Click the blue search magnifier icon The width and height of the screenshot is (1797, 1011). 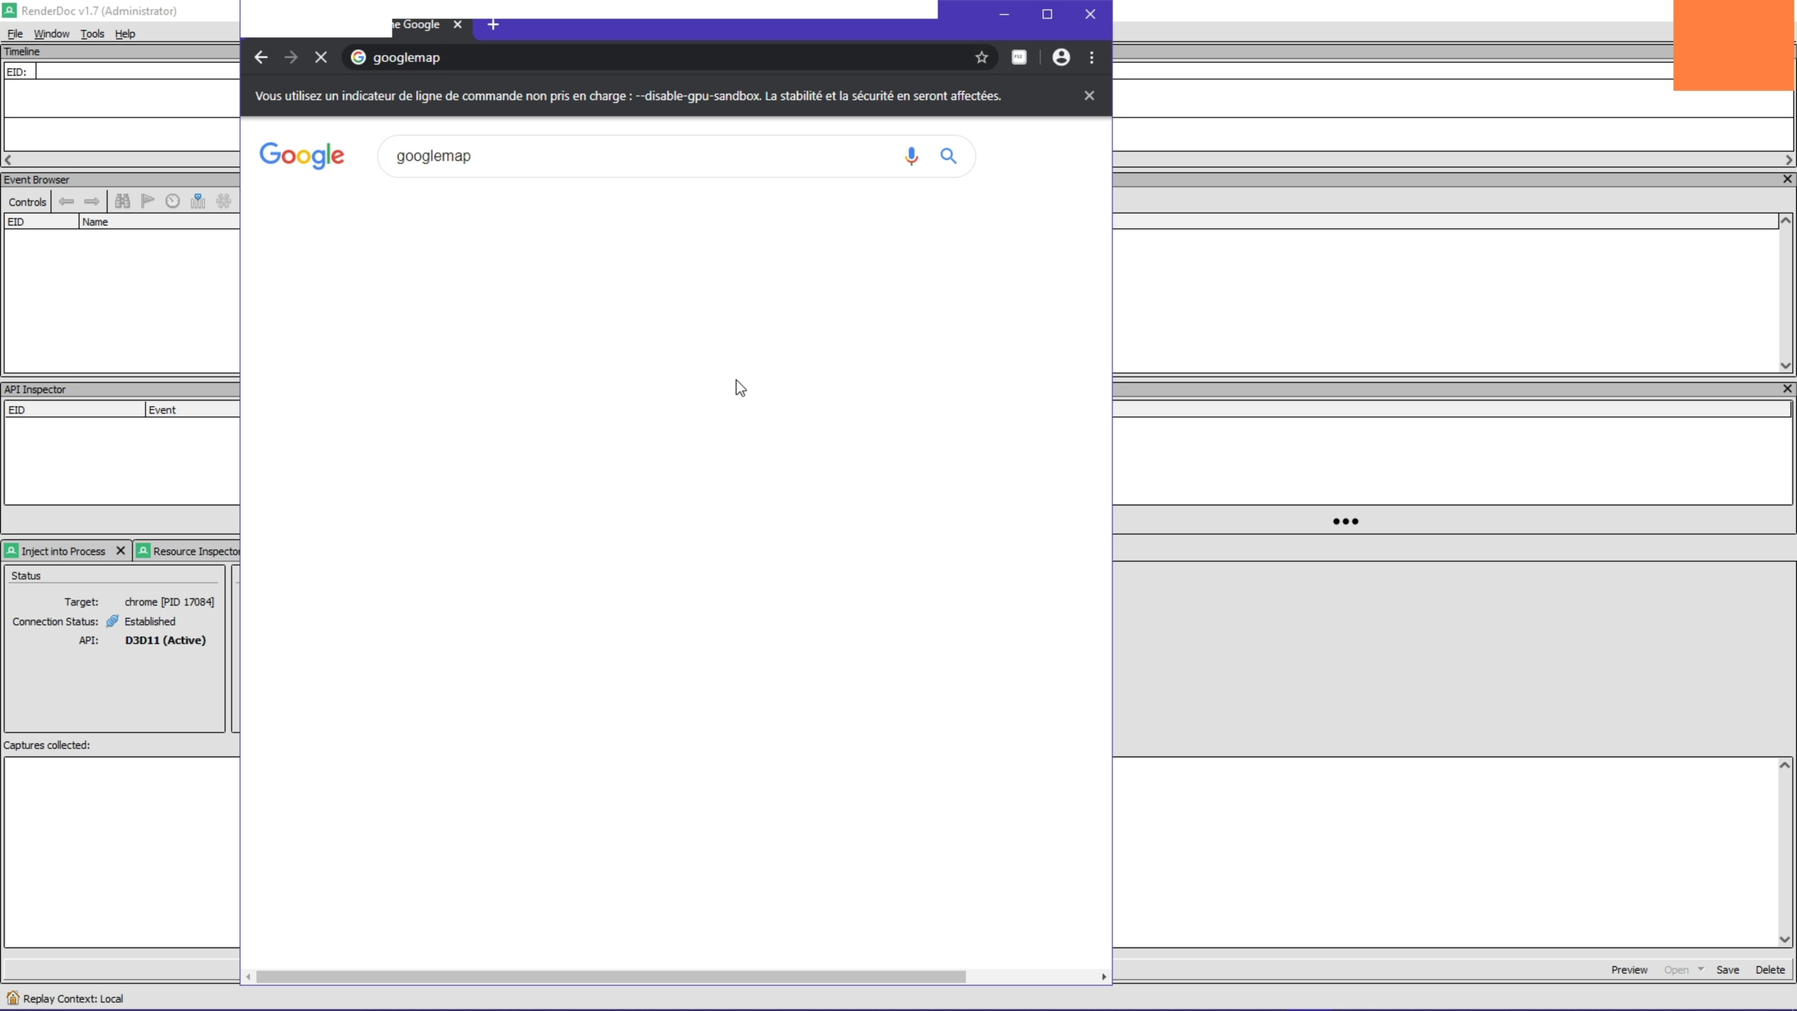point(948,155)
